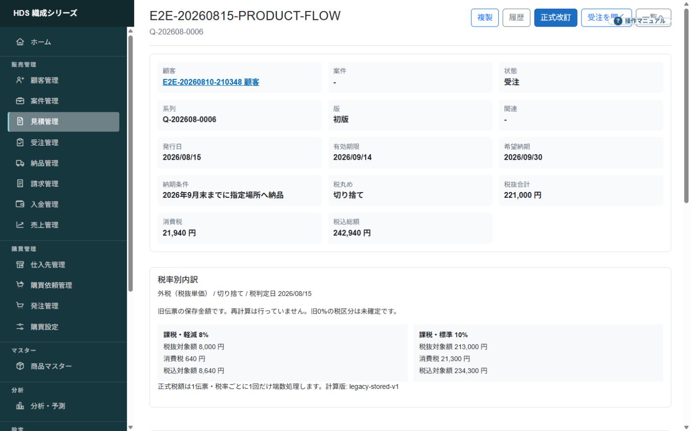Click the quote number Q-202608-0006 under title
This screenshot has width=690, height=431.
click(176, 32)
